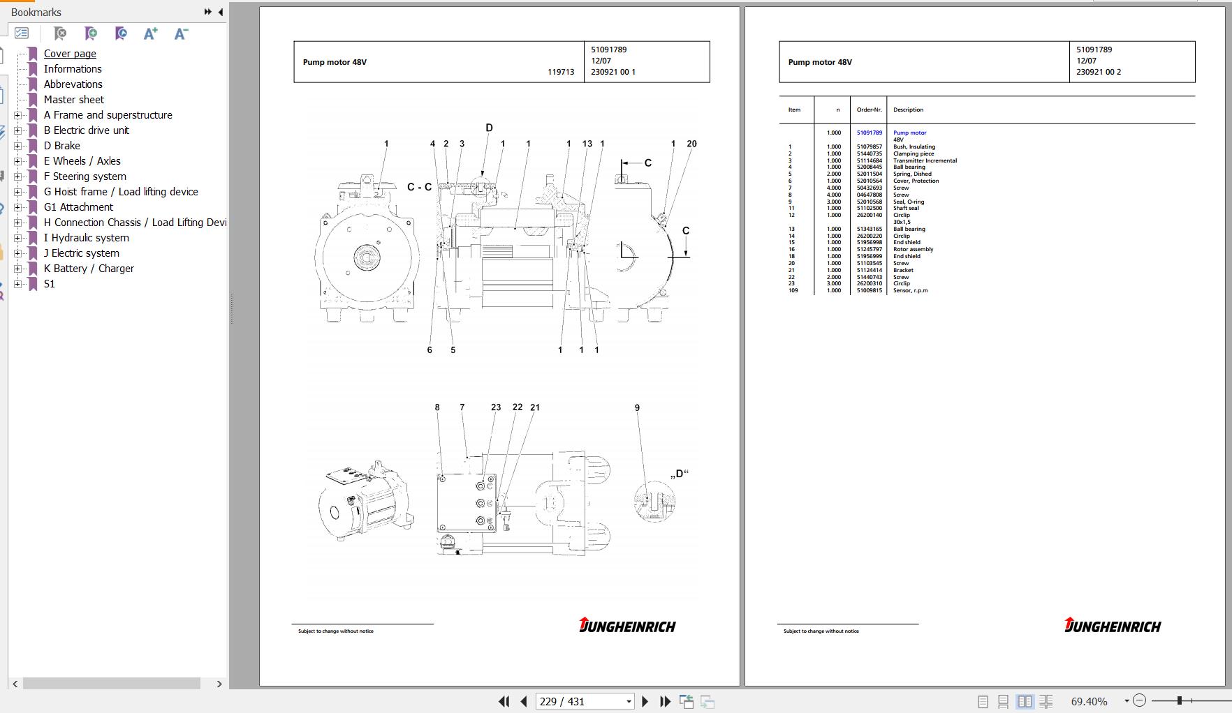
Task: Increase bookmark font size with A+ icon
Action: (150, 33)
